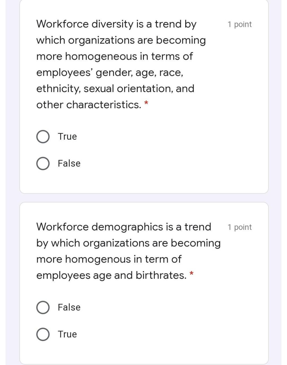Viewport: 287px width, 365px height.
Task: Click "employees age and birthrates." text
Action: 111,275
